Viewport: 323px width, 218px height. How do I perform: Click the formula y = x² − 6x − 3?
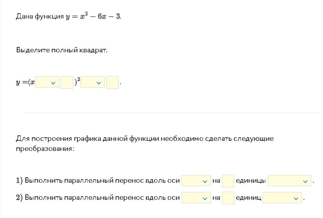[x=93, y=16]
